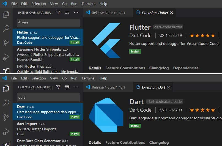Clear extensions search results in top window
The image size is (222, 146).
(67, 12)
